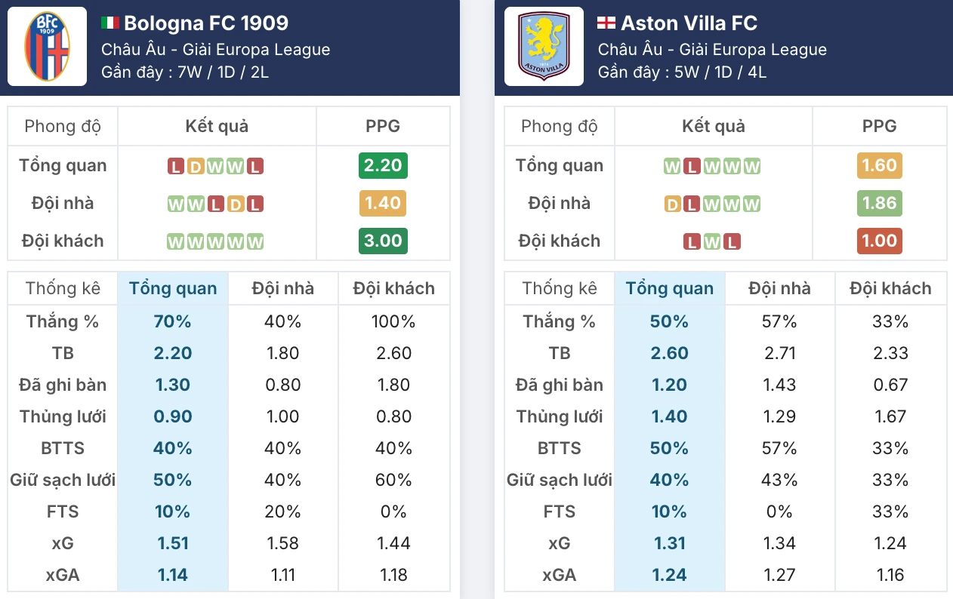Select Aston Villa's xGA value of 1.24
This screenshot has height=599, width=953.
670,574
